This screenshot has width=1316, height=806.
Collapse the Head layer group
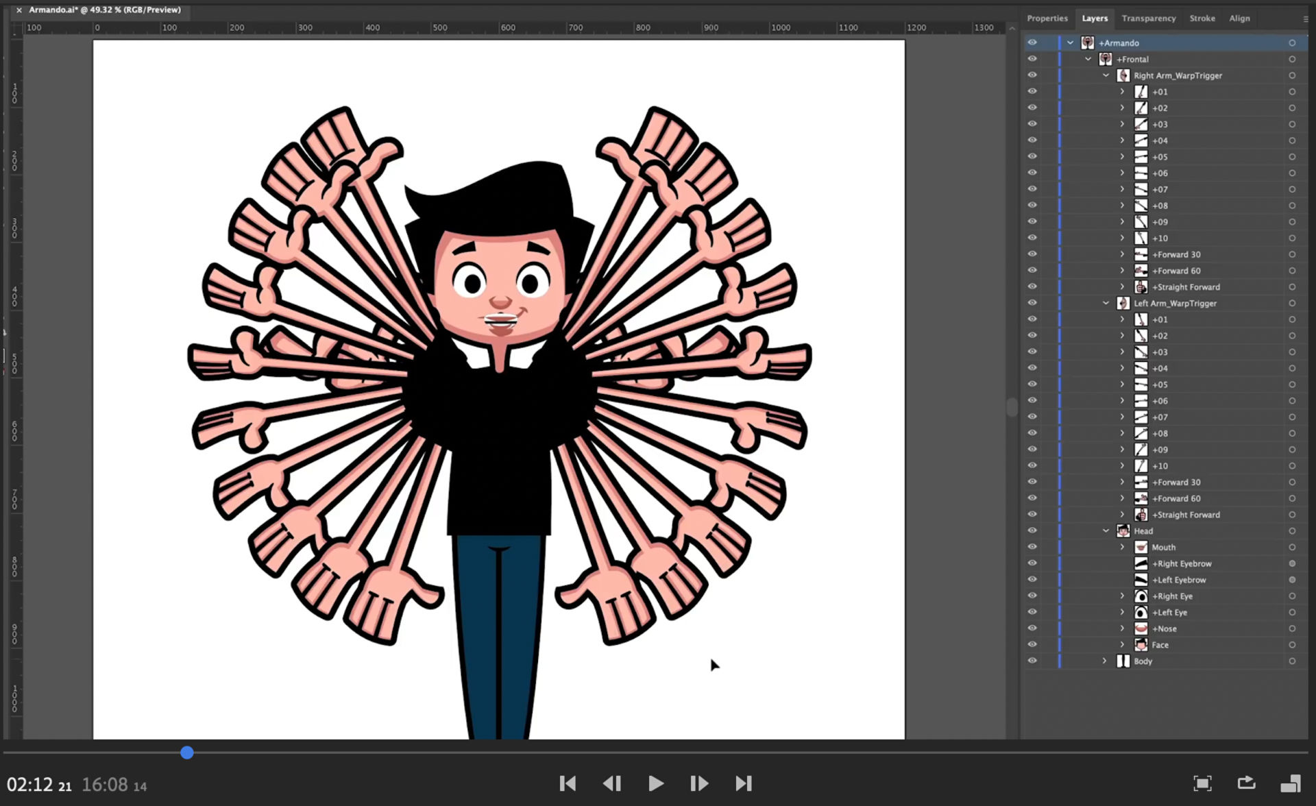click(x=1106, y=531)
